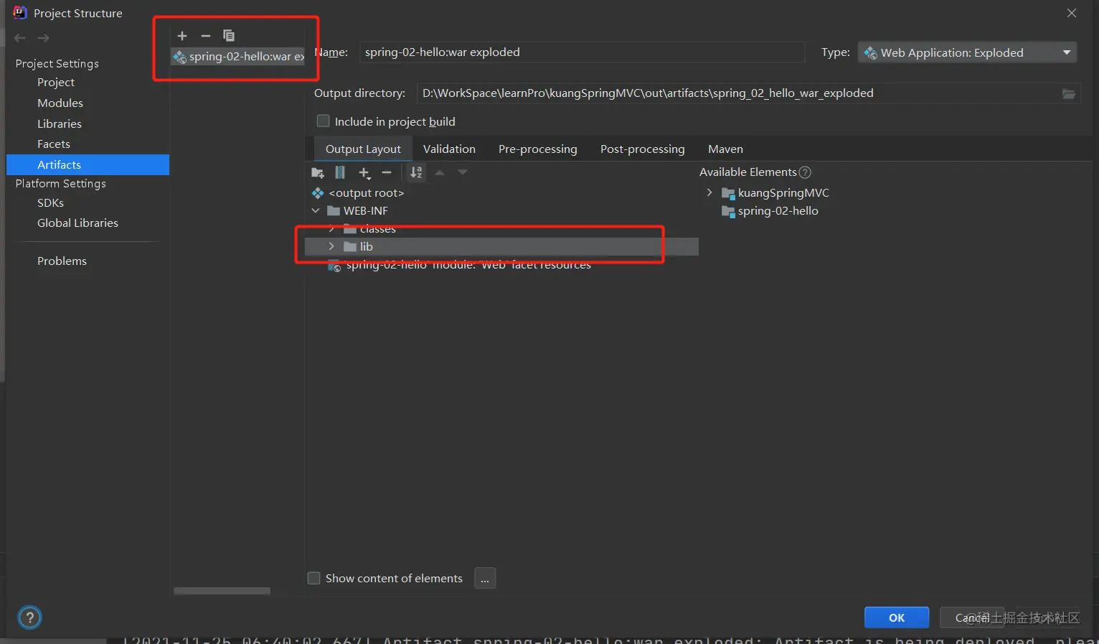Create archive in output layout toolbar
This screenshot has width=1099, height=644.
point(340,173)
